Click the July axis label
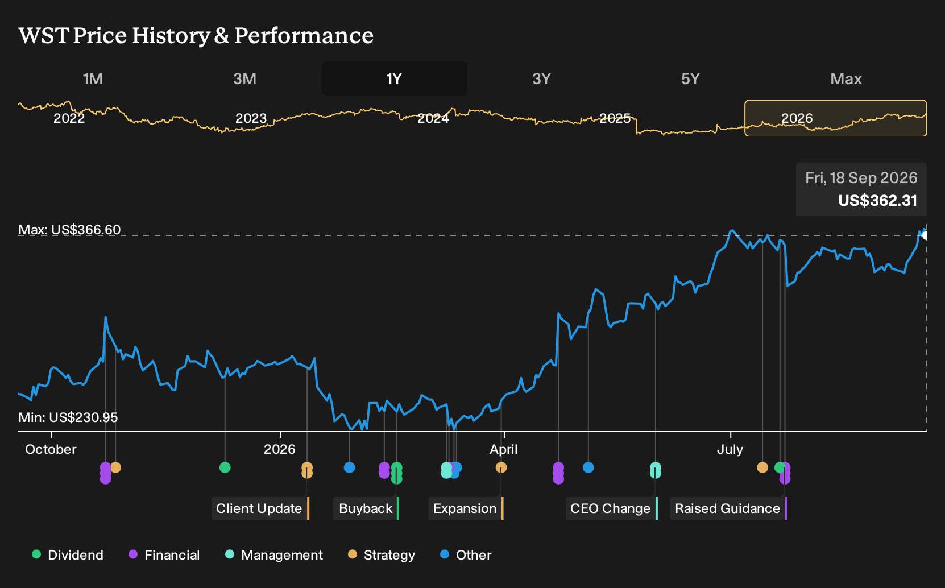 [x=730, y=449]
